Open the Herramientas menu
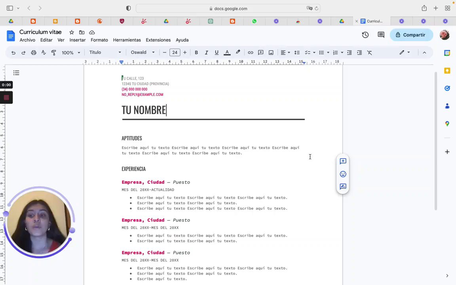Image resolution: width=456 pixels, height=285 pixels. tap(127, 40)
